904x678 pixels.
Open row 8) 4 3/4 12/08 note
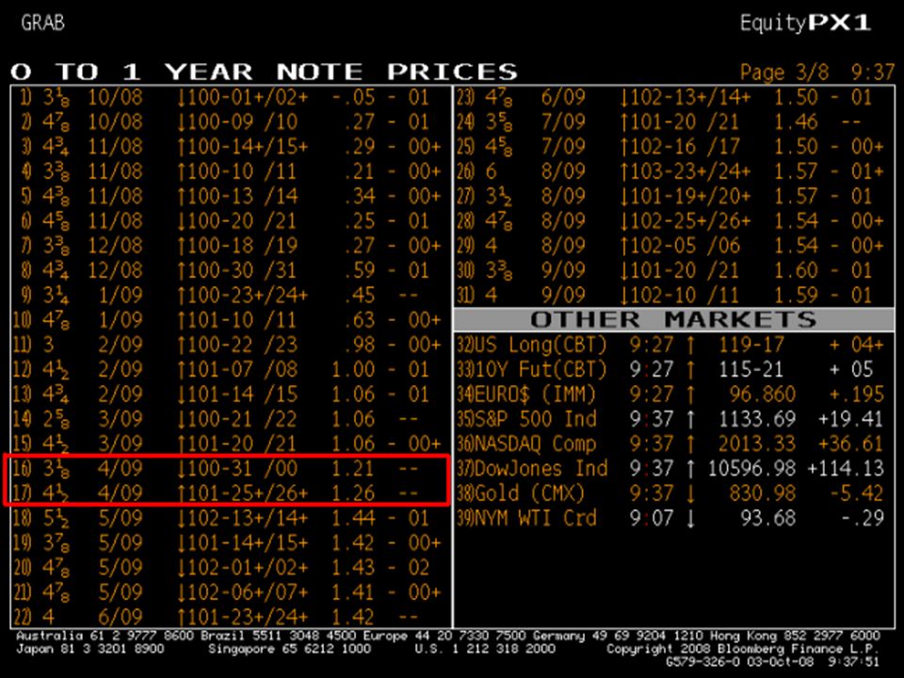(231, 270)
